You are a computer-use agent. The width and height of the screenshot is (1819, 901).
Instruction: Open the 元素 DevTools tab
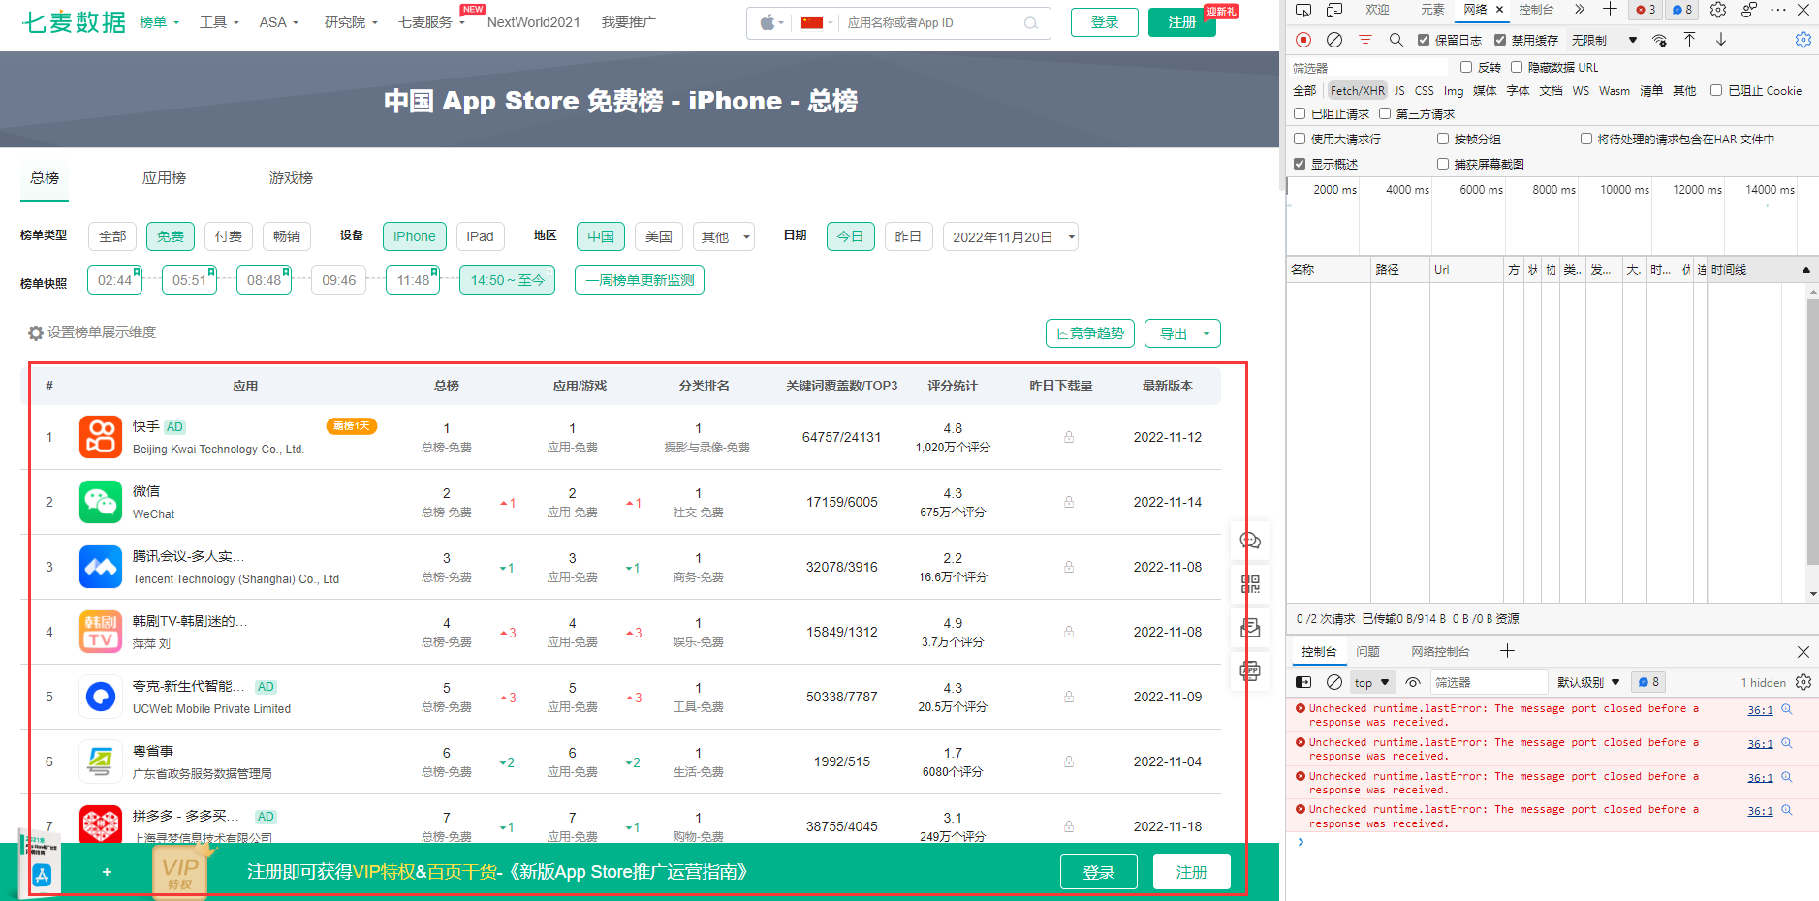[x=1432, y=10]
